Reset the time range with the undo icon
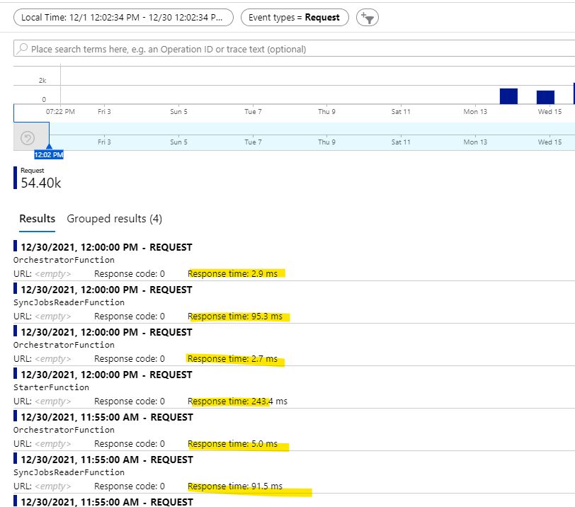575x507 pixels. [28, 138]
